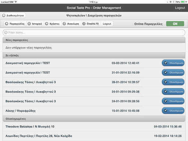Open the Theodore Batzakas completed order
Screen dimensions: 188x141
(94, 127)
